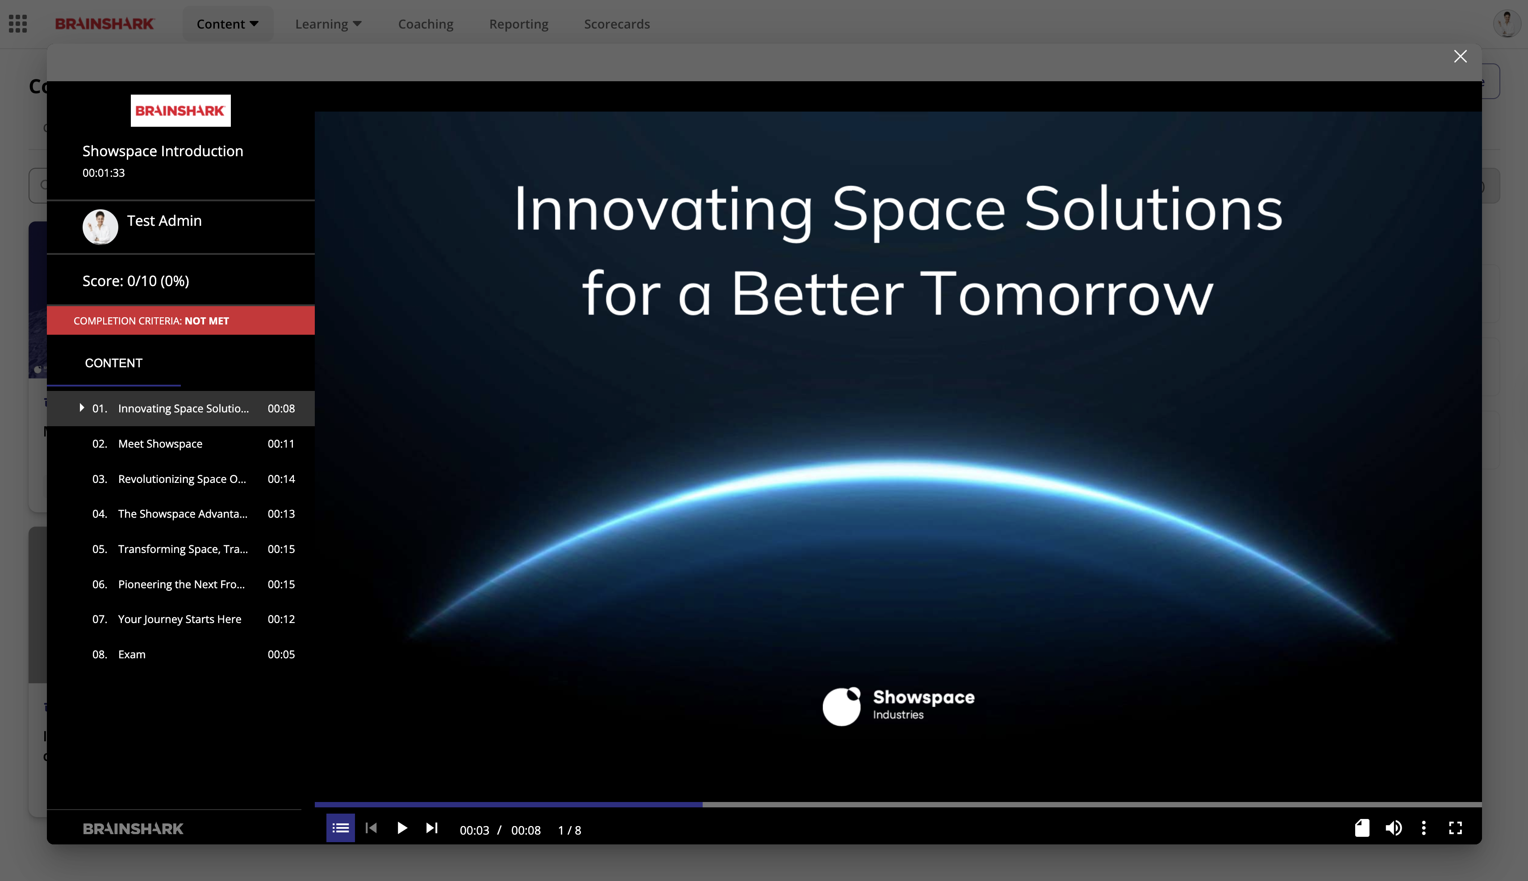1528x881 pixels.
Task: Open the Coaching section
Action: 426,24
